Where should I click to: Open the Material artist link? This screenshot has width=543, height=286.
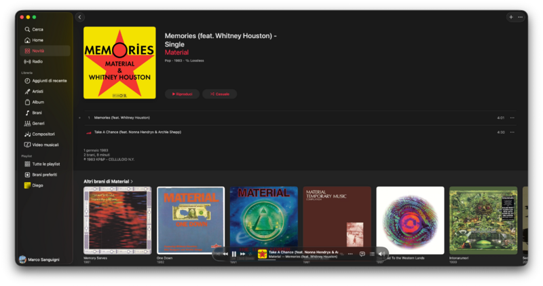pos(176,52)
